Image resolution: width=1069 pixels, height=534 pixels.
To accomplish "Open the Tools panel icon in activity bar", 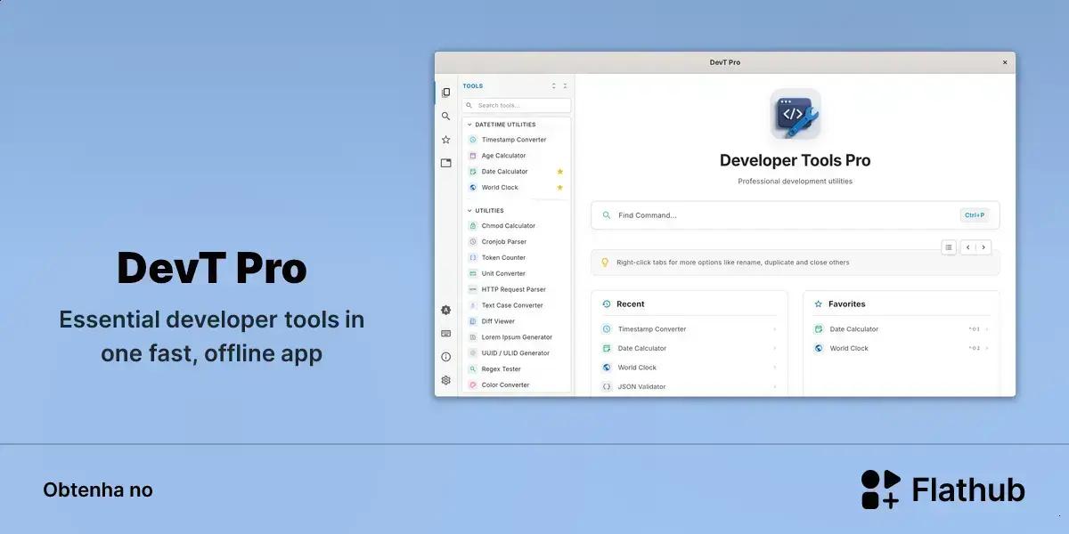I will [x=445, y=93].
